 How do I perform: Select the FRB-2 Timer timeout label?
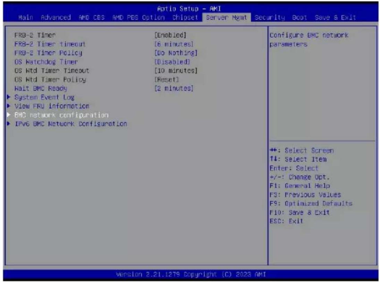point(50,44)
